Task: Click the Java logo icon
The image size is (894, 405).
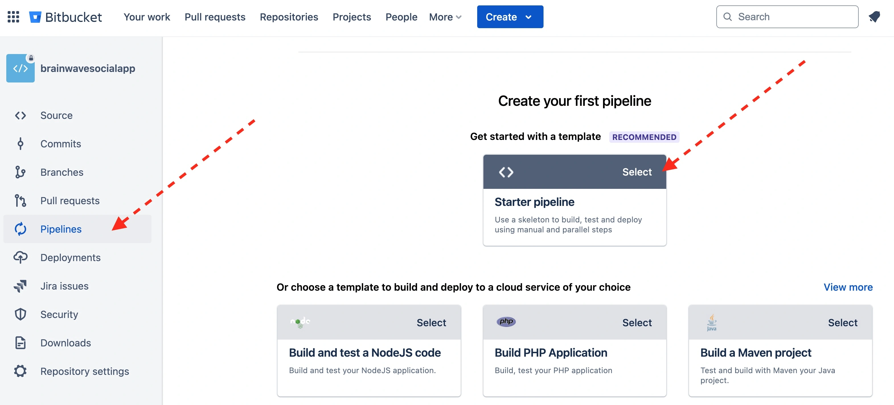Action: (x=711, y=323)
